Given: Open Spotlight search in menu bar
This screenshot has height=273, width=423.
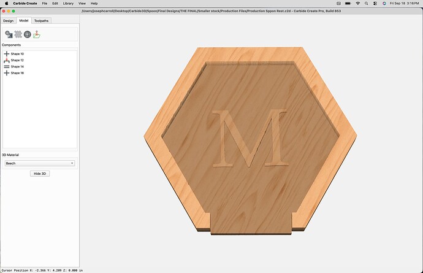Looking at the screenshot, I should [366, 4].
